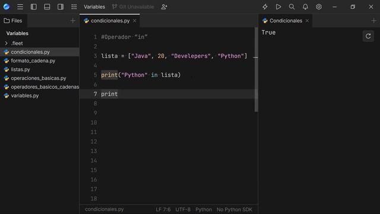Open the search magnifier icon
This screenshot has width=380, height=214.
tap(292, 7)
